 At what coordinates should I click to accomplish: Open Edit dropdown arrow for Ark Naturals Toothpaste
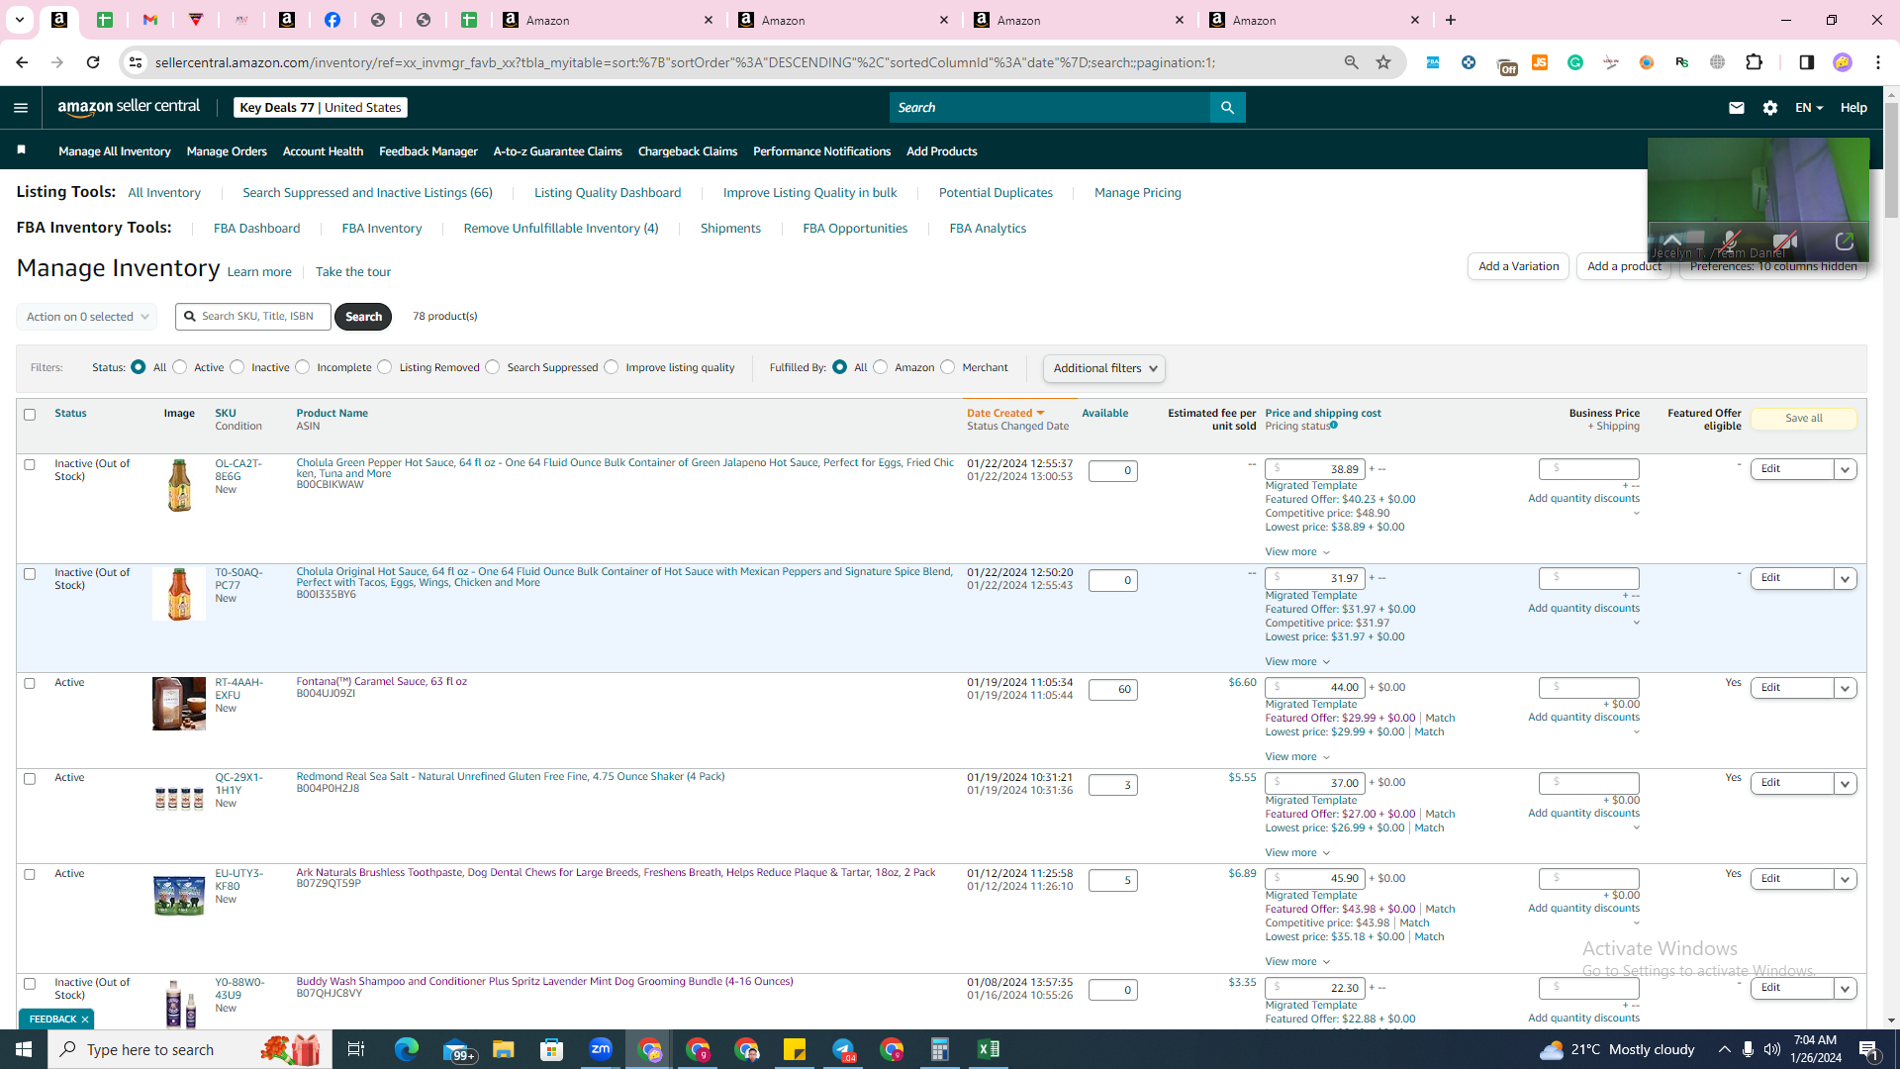(1845, 879)
